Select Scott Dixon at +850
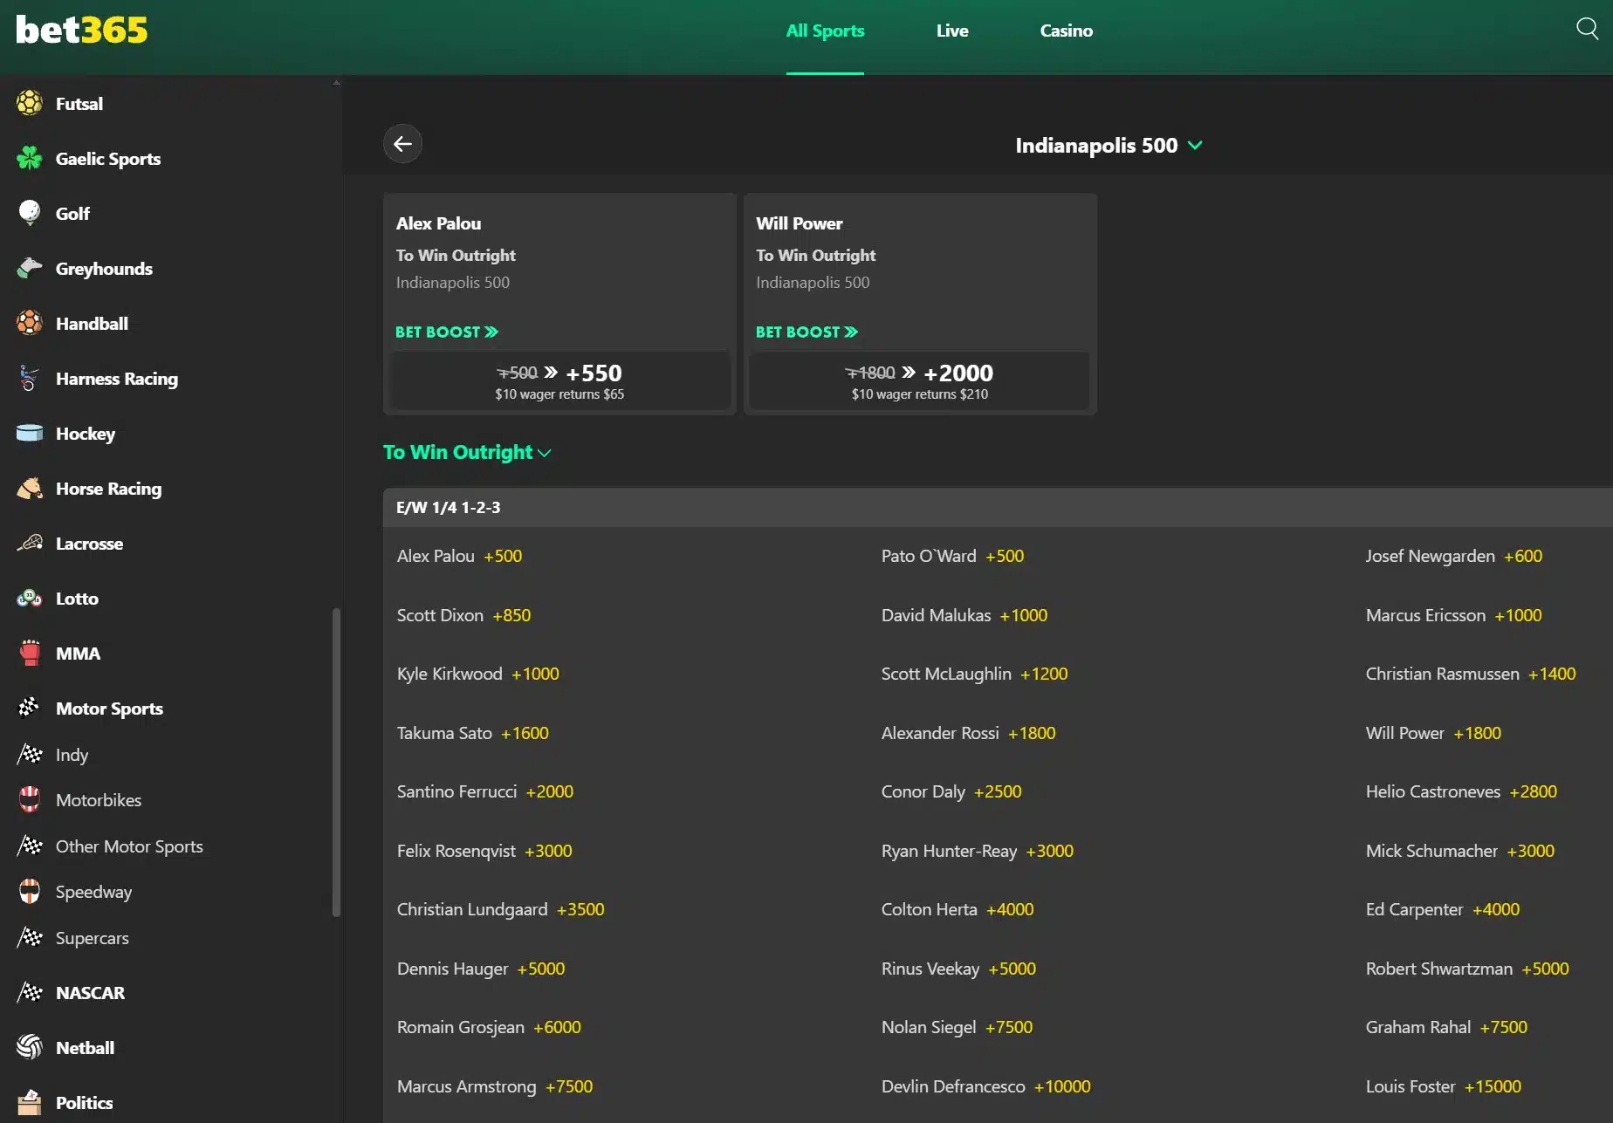 (463, 615)
